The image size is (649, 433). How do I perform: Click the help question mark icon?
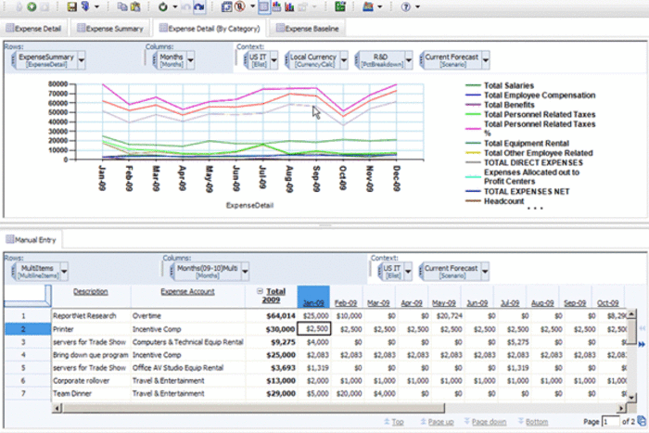[406, 7]
